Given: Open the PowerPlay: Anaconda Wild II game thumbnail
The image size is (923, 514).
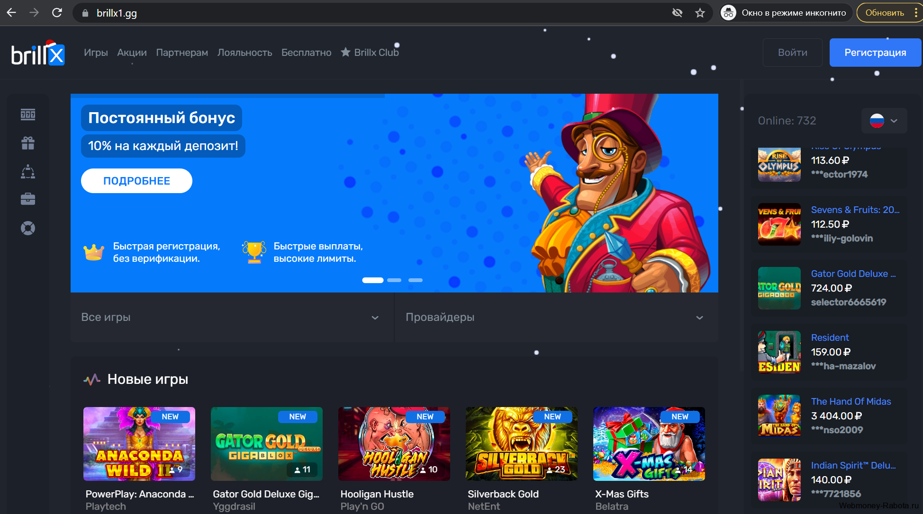Looking at the screenshot, I should pyautogui.click(x=139, y=444).
